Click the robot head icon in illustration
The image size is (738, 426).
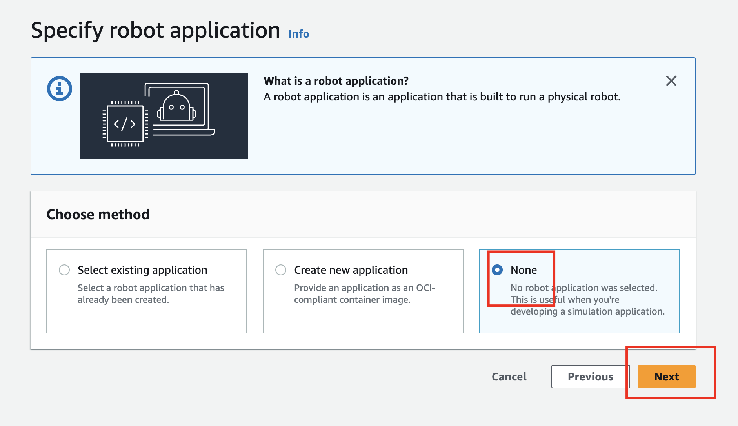pyautogui.click(x=176, y=107)
